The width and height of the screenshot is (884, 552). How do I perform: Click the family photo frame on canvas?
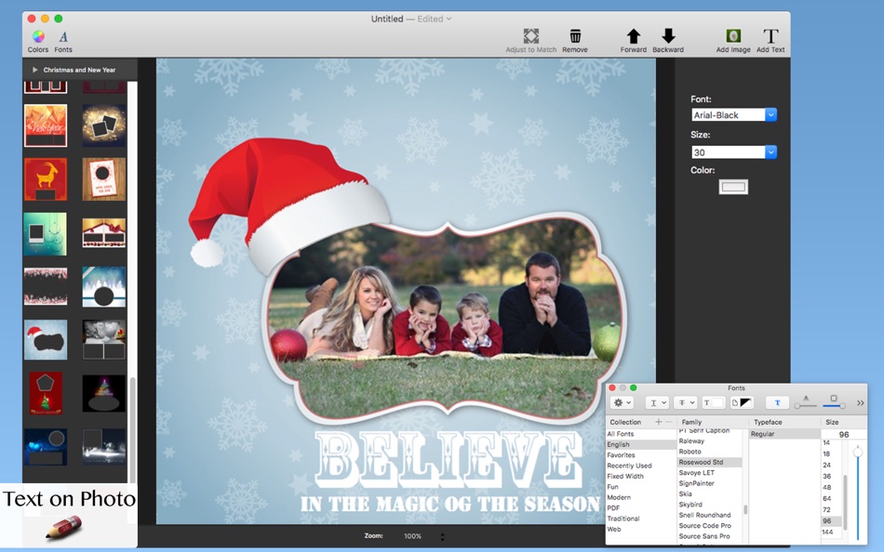[444, 319]
